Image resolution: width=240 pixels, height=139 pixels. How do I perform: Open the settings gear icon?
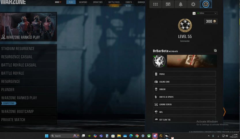coord(193,4)
